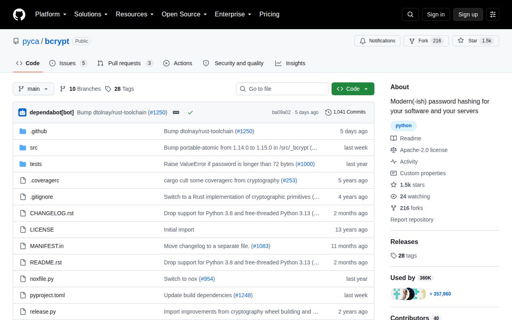The height and width of the screenshot is (320, 512).
Task: Open commit hash ba09a02
Action: (x=281, y=112)
